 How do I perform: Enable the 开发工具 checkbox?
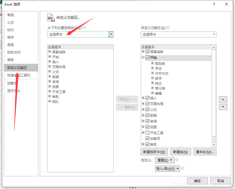[147, 133]
